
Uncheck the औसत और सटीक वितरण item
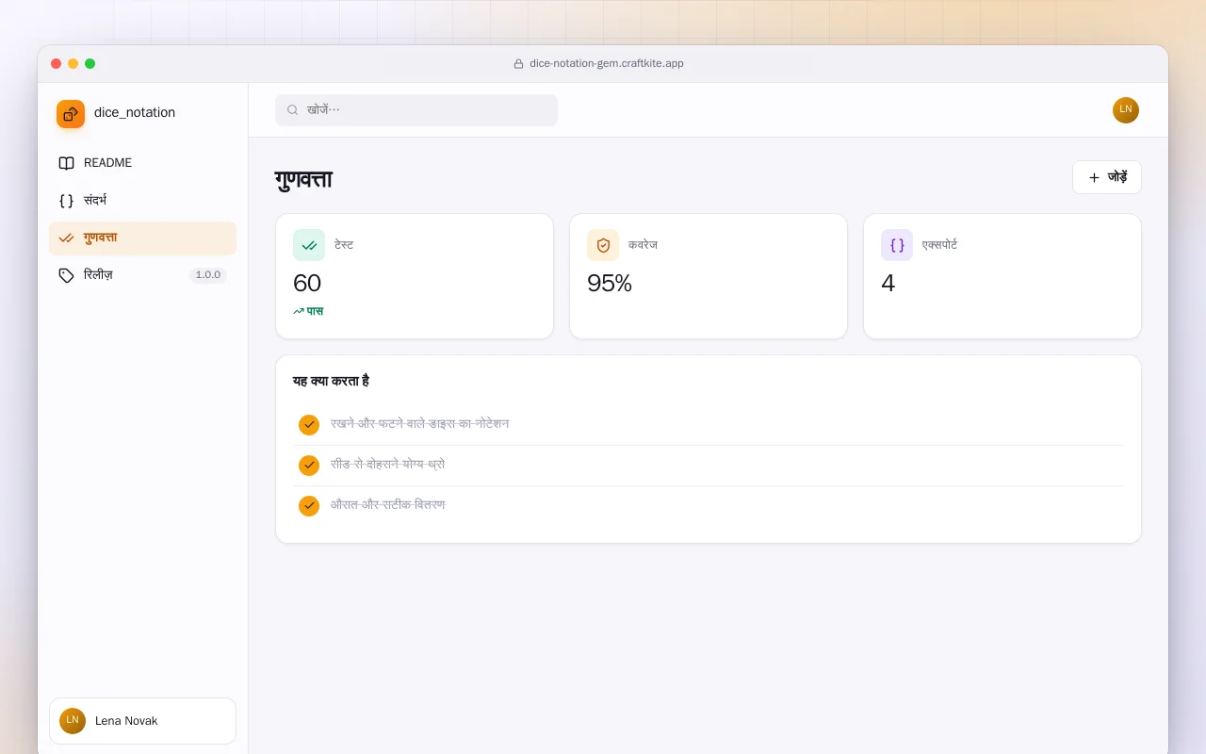point(309,506)
